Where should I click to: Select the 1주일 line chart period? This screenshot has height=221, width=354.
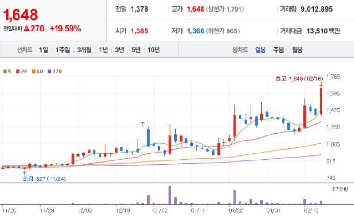(x=63, y=50)
